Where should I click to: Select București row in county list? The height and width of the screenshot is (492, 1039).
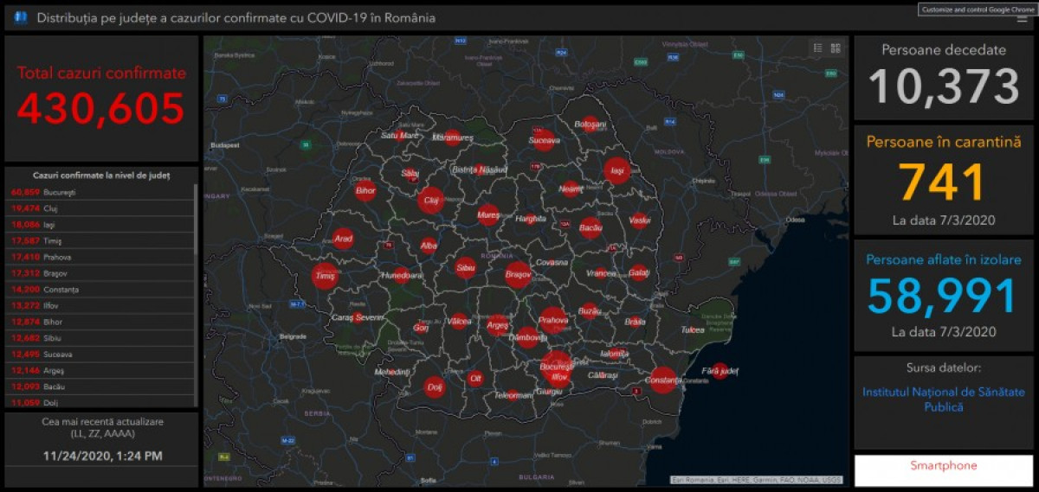[100, 192]
